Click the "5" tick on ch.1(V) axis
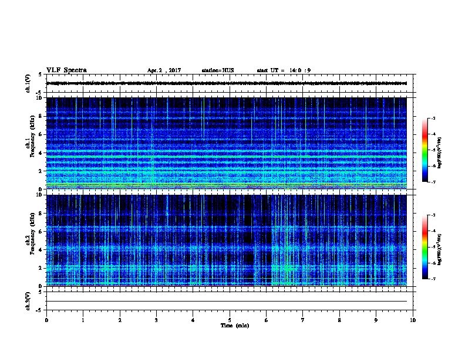465x359 pixels. (40, 74)
